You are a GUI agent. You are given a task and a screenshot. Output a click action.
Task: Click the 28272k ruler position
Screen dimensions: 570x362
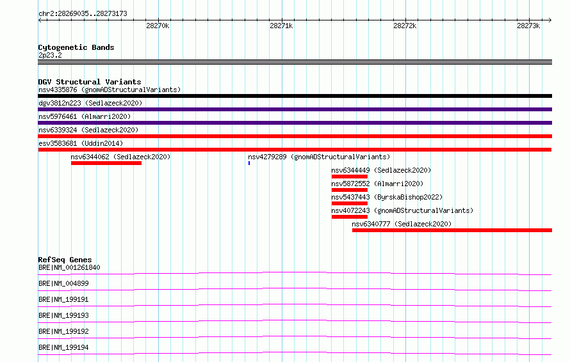(405, 26)
